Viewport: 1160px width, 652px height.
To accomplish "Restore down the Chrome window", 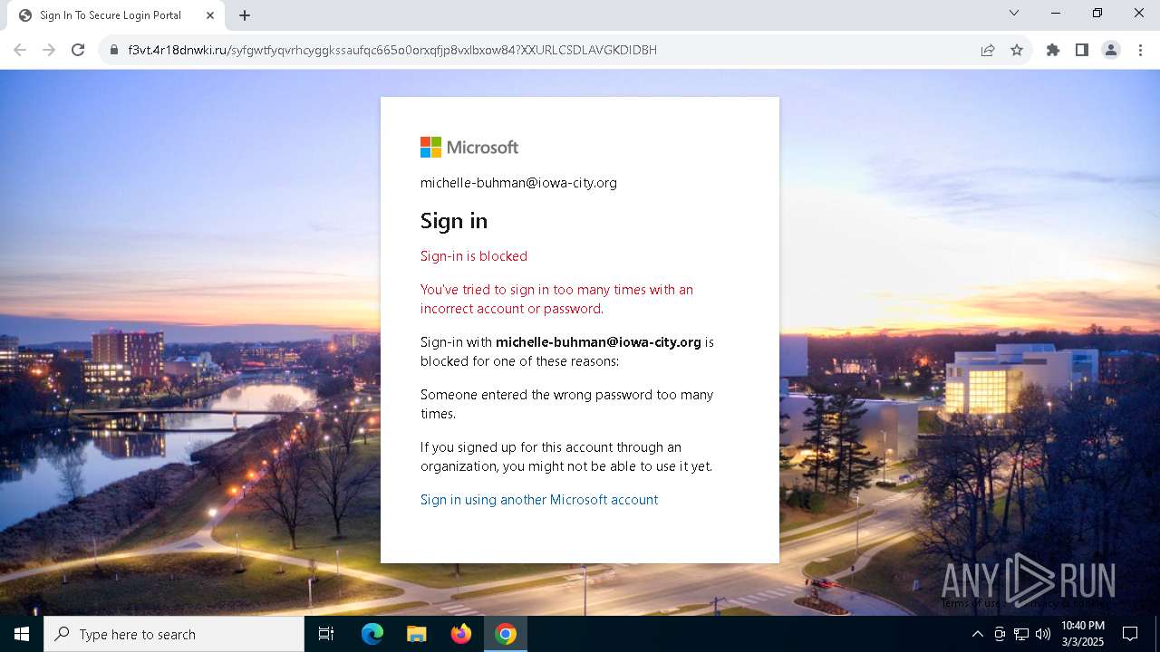I will [x=1097, y=13].
